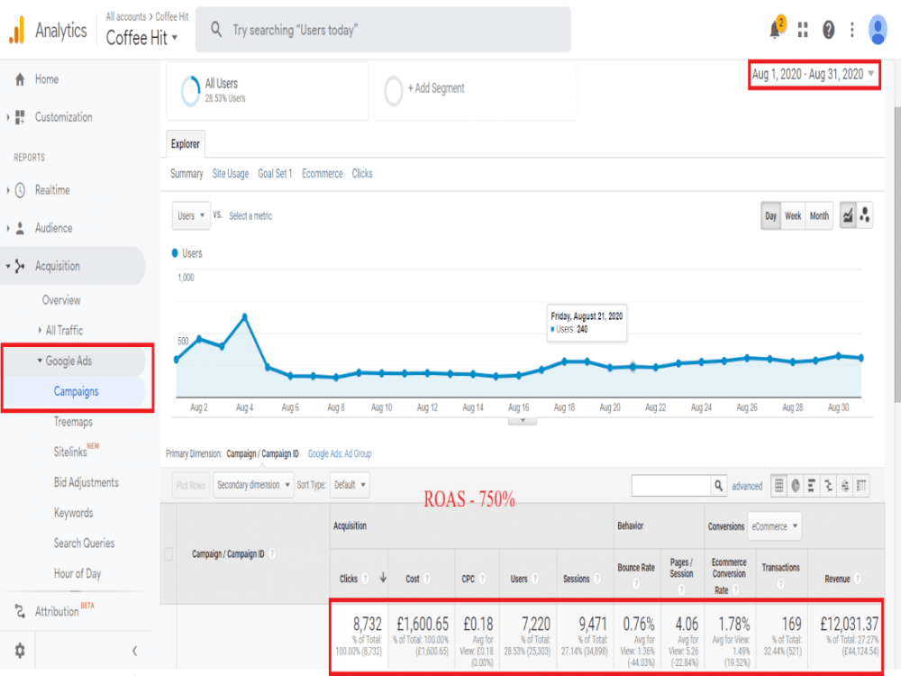Set graph interval to Day
The height and width of the screenshot is (676, 901).
[770, 216]
